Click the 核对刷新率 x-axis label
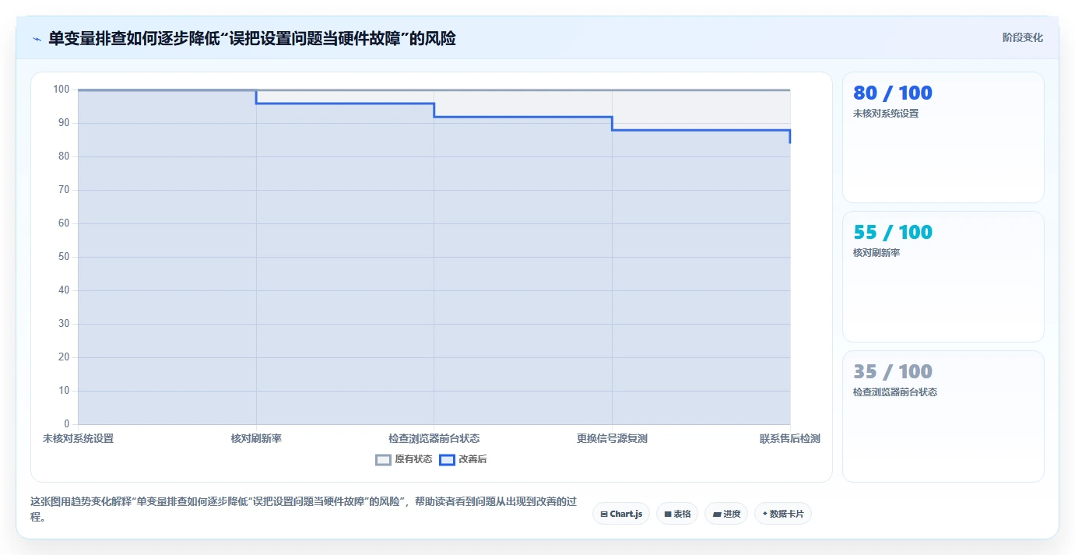The image size is (1075, 555). pyautogui.click(x=256, y=438)
